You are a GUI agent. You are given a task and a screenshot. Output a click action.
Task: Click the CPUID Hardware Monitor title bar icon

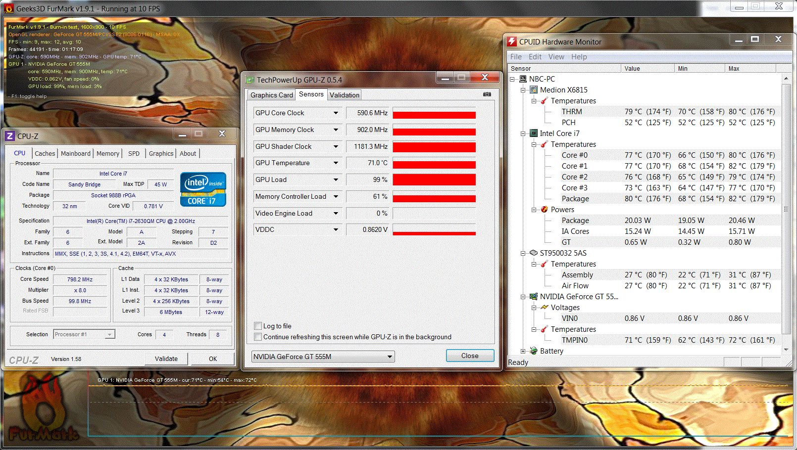click(x=512, y=42)
